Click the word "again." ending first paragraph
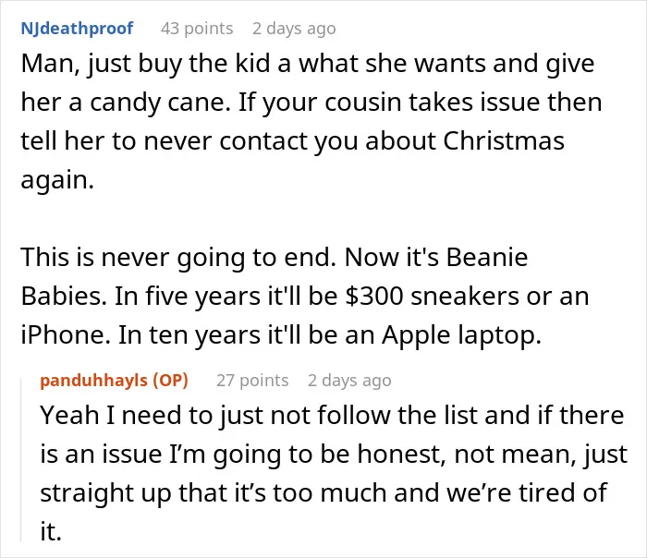The image size is (647, 558). click(x=57, y=181)
